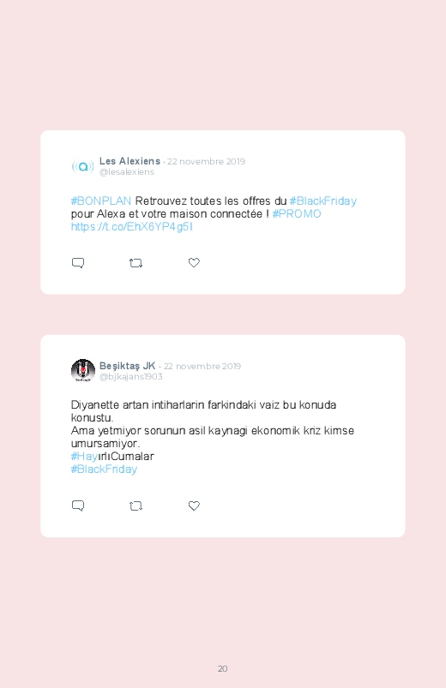Like the Beşiktaş JK tweet

pos(194,506)
